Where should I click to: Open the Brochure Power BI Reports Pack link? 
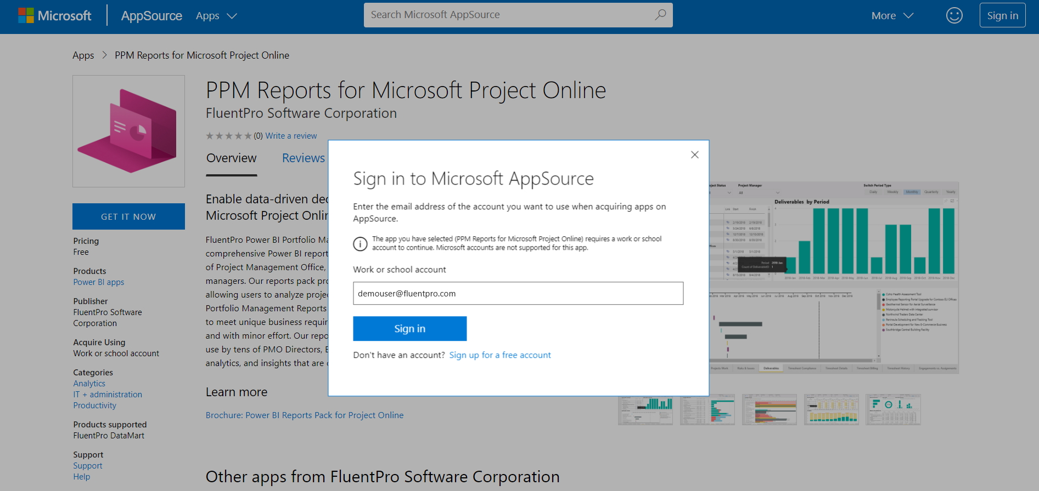pyautogui.click(x=305, y=415)
